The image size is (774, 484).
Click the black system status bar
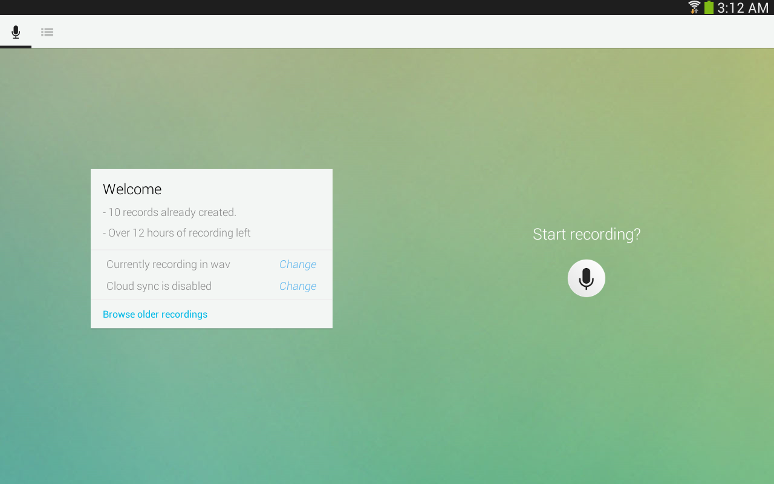point(339,7)
